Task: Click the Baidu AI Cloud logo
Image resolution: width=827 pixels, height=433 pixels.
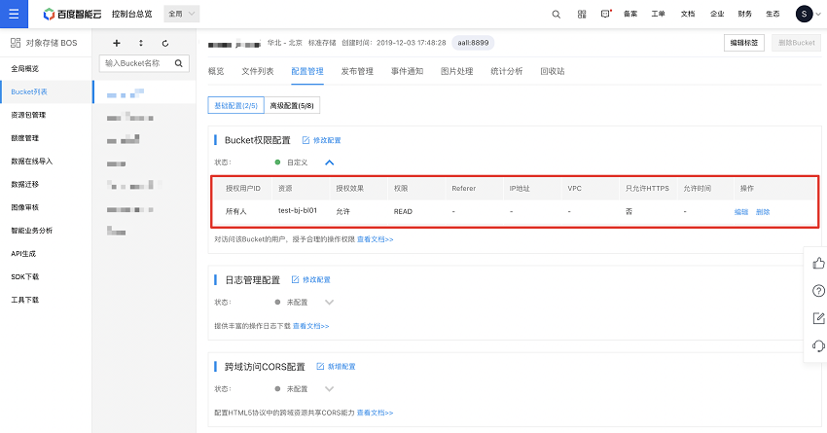Action: [72, 15]
